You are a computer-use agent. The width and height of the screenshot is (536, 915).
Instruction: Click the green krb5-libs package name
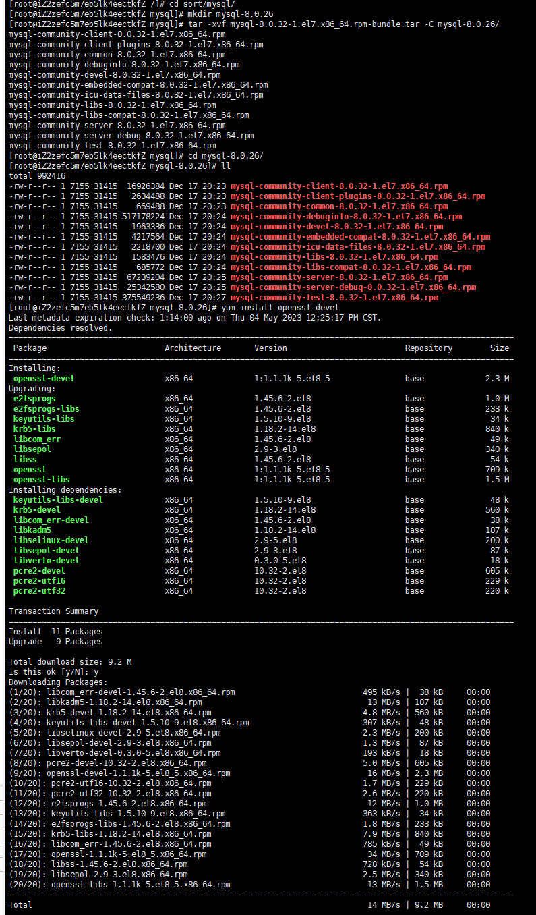pyautogui.click(x=34, y=429)
